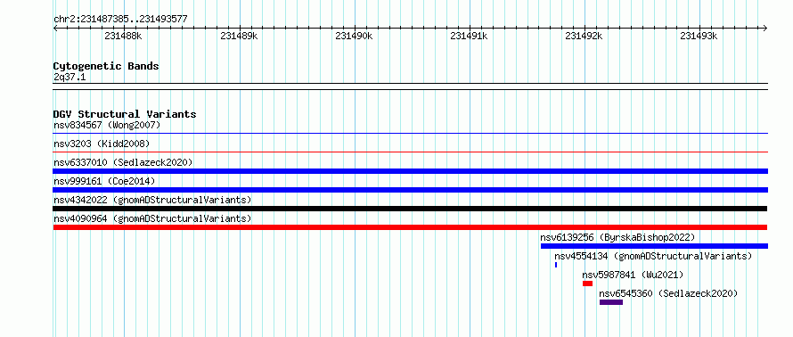Click the thick blue nsv6337010 variant bar
This screenshot has height=337, width=793.
(x=411, y=171)
